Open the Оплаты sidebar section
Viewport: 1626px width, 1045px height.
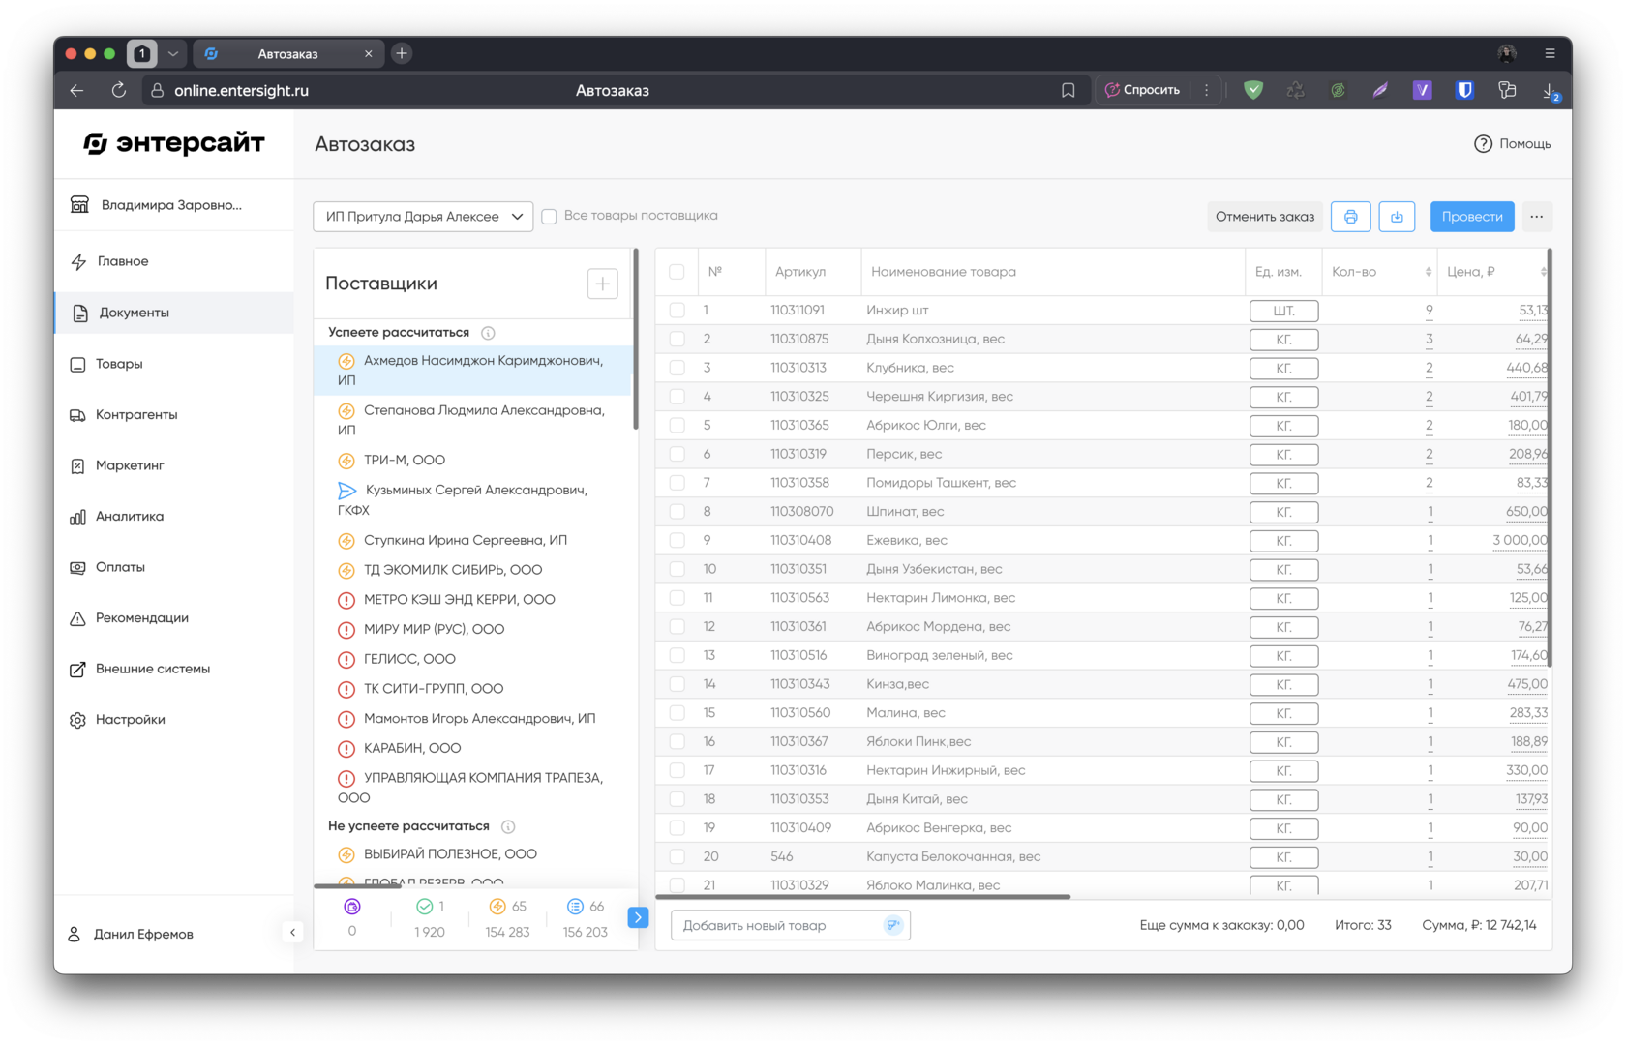pos(174,567)
